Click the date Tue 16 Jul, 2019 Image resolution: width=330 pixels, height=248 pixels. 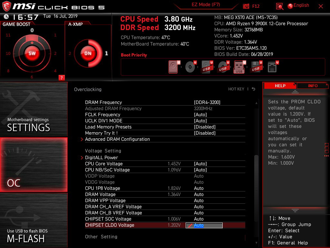pyautogui.click(x=60, y=16)
